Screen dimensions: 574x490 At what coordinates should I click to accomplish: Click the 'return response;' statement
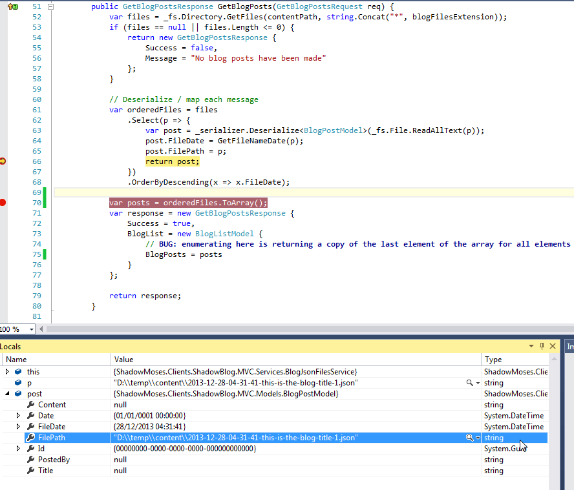click(x=145, y=296)
